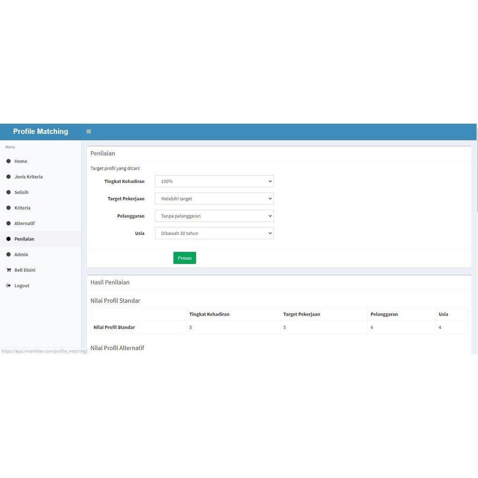Open the Pelanggaran dropdown

(214, 216)
